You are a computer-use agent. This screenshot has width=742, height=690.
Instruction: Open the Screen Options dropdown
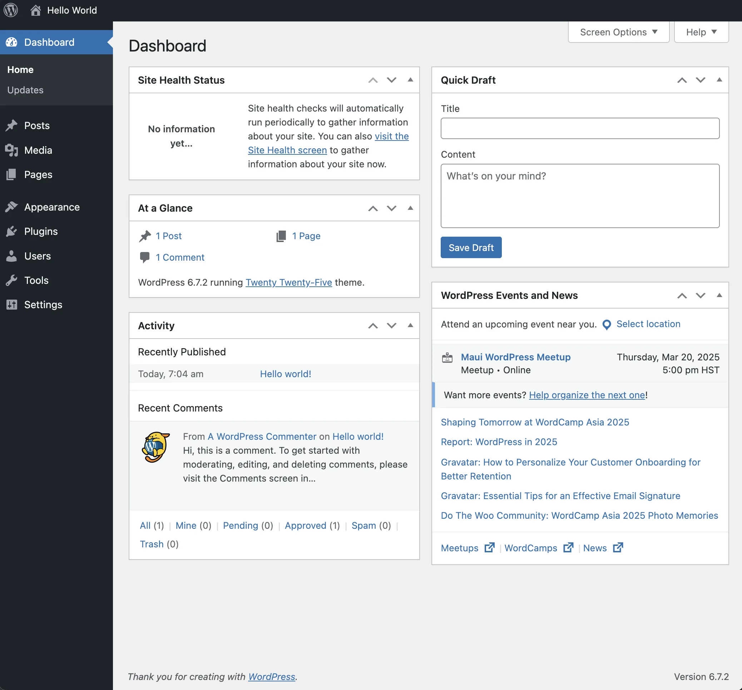pos(618,32)
